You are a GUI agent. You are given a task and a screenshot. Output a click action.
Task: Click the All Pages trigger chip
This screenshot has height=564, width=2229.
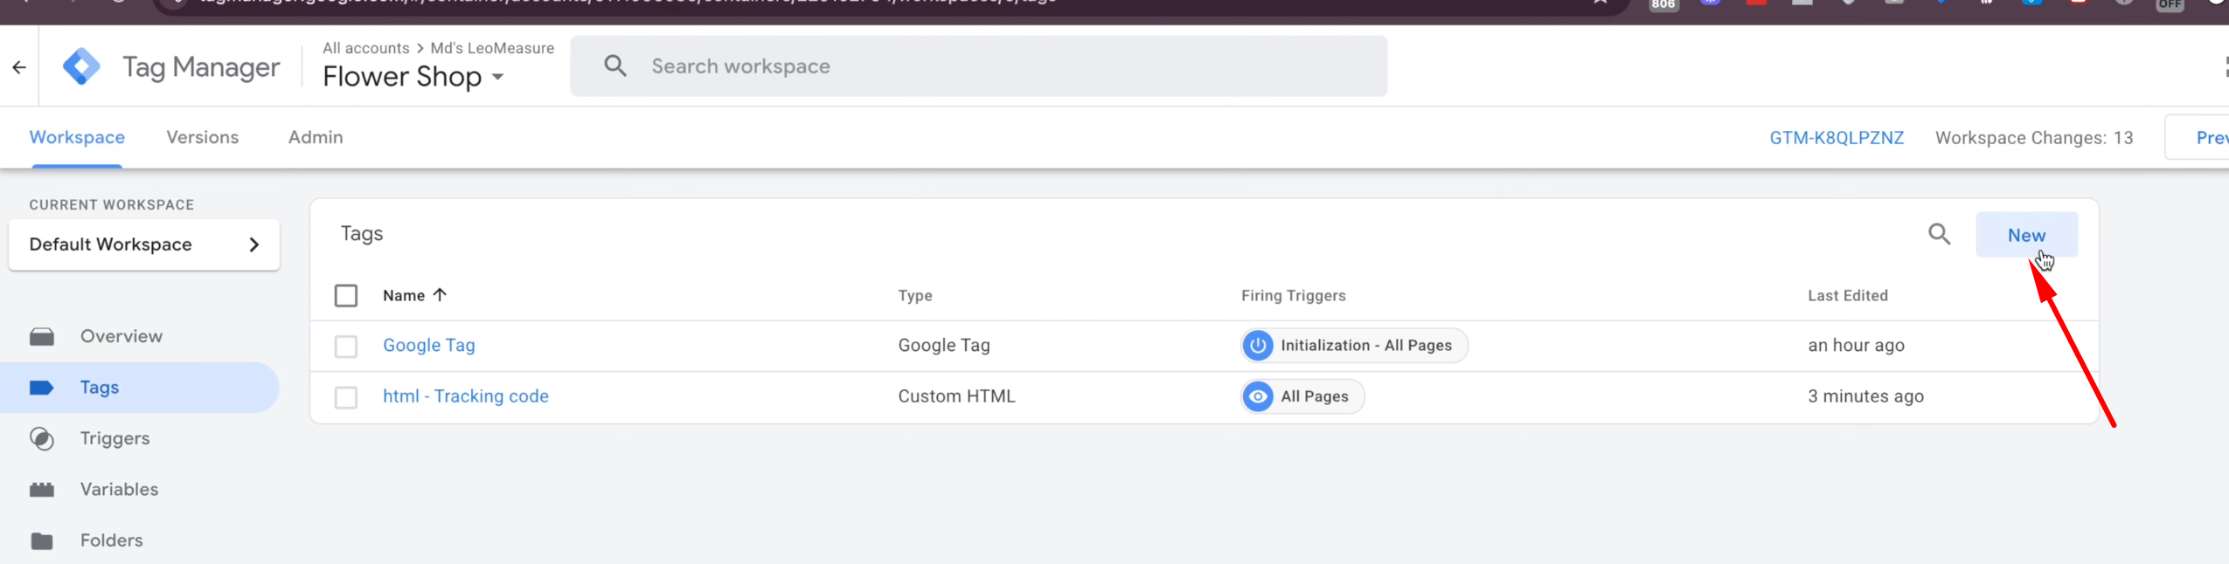(1302, 396)
